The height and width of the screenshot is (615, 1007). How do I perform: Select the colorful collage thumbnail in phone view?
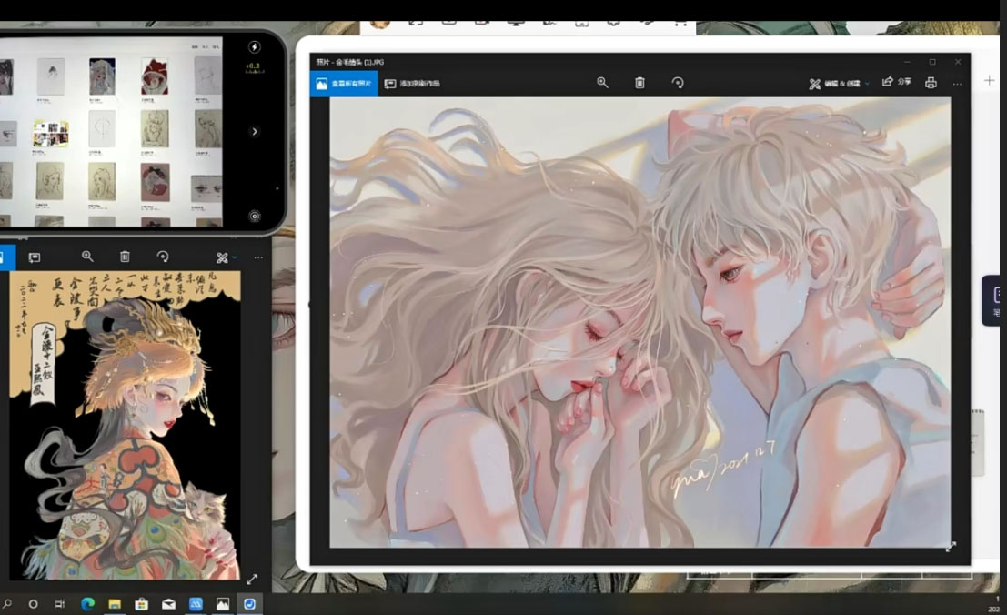tap(51, 133)
